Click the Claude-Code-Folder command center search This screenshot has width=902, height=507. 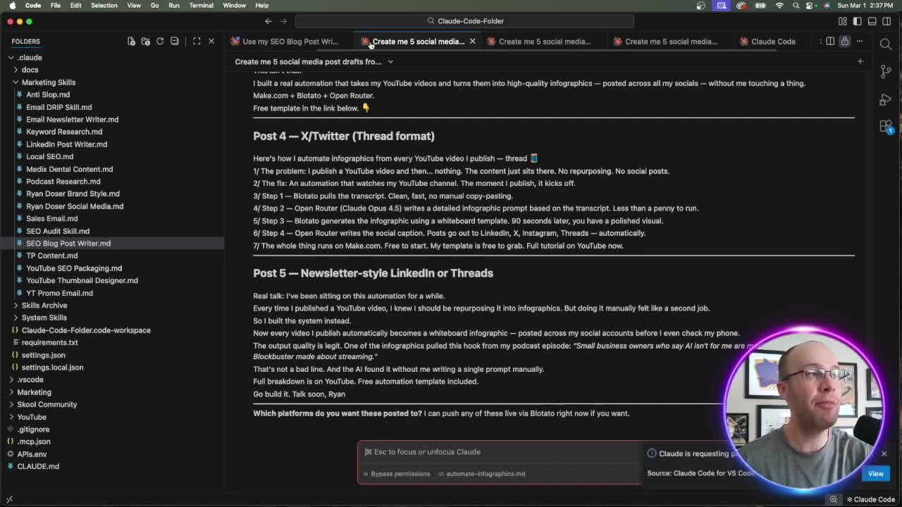(x=465, y=21)
